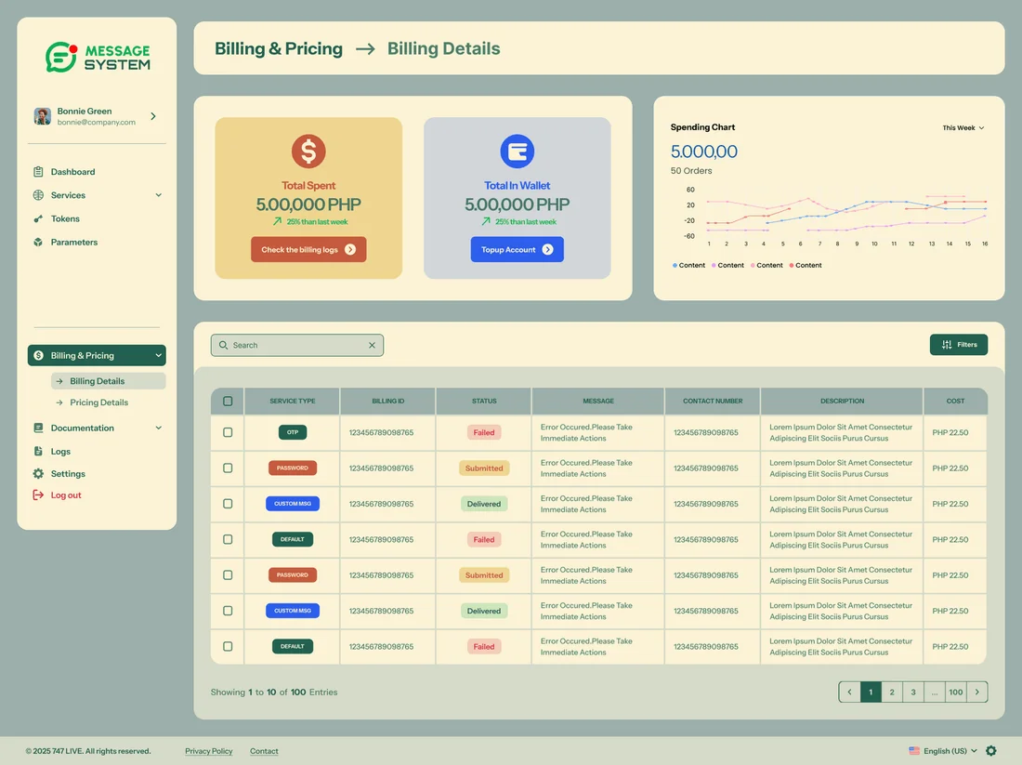
Task: Click the purple Content legend dot
Action: [714, 266]
